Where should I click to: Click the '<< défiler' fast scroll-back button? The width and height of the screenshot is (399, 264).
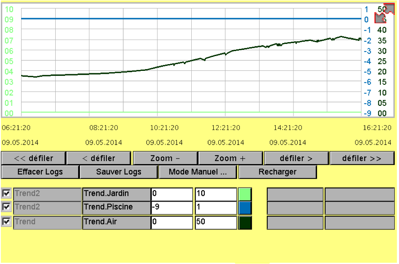[33, 159]
